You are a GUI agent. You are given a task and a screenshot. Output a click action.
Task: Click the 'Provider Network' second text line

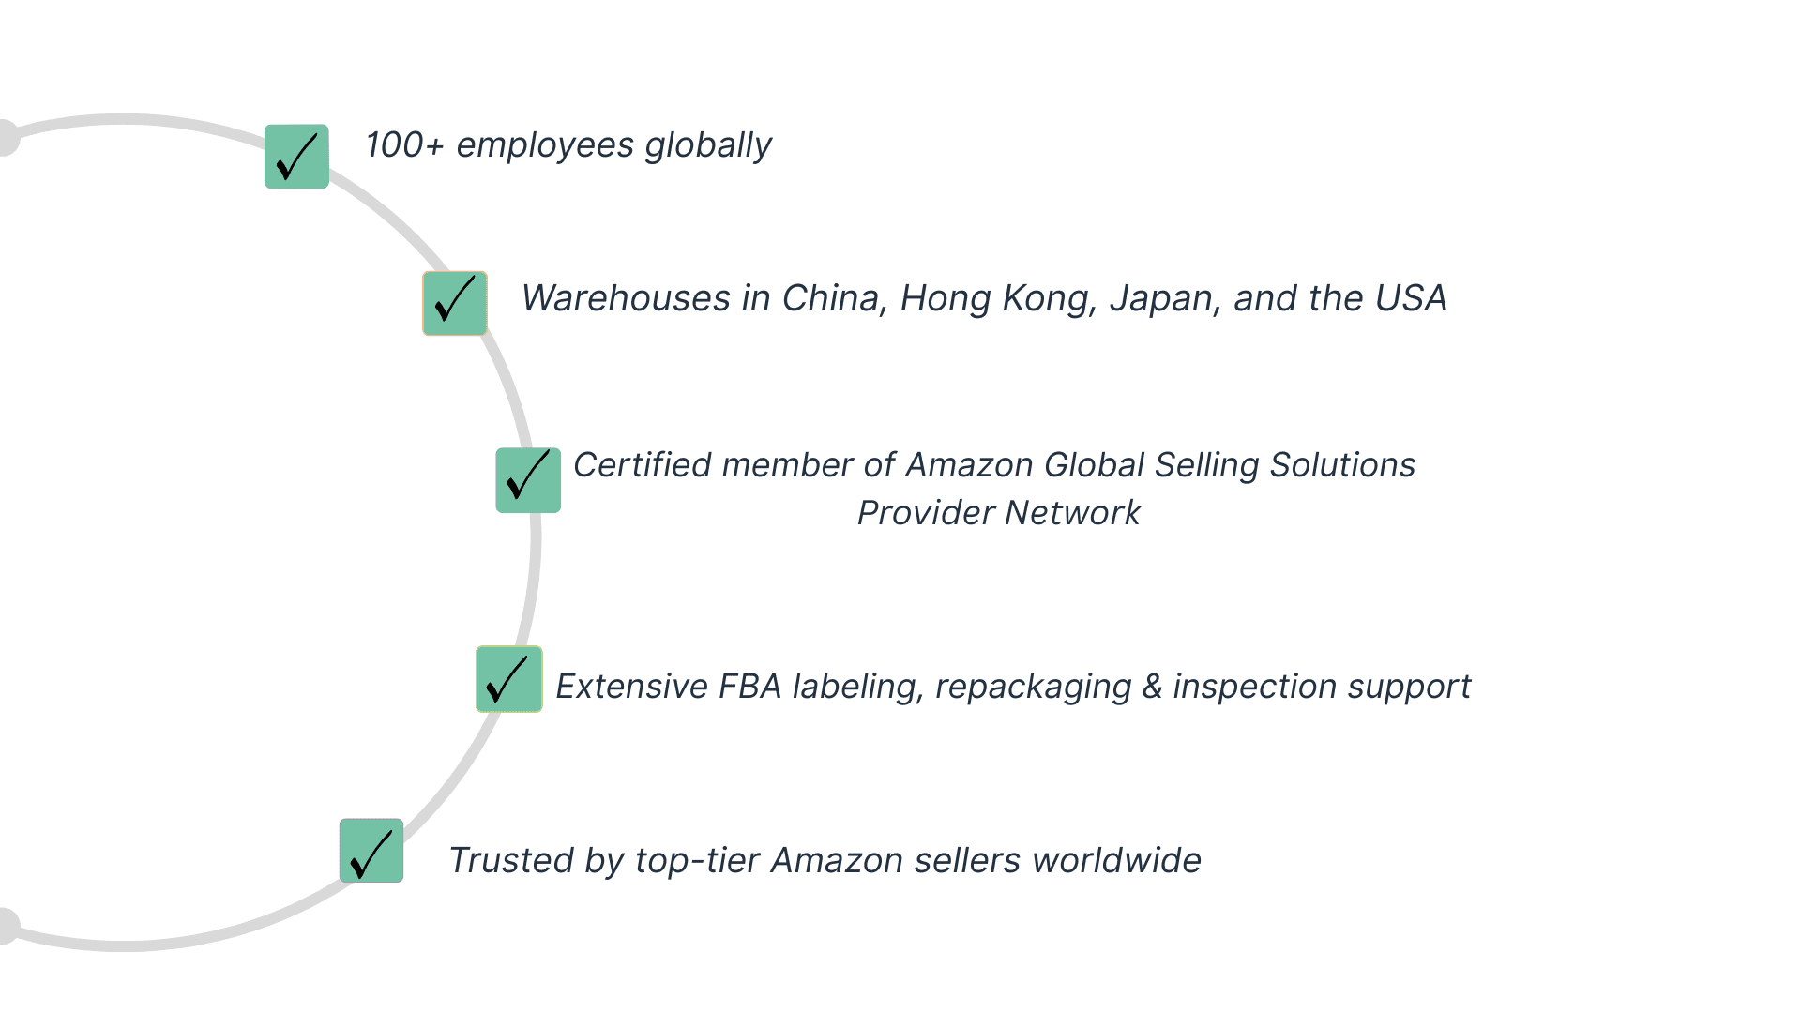999,513
